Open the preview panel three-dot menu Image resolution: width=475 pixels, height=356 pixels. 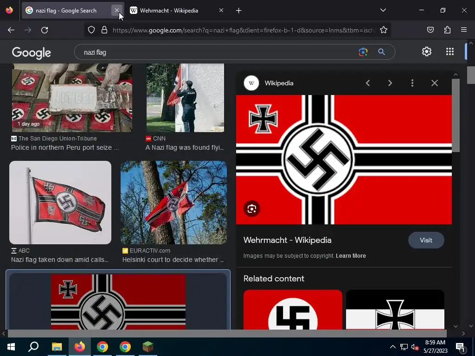[x=412, y=83]
